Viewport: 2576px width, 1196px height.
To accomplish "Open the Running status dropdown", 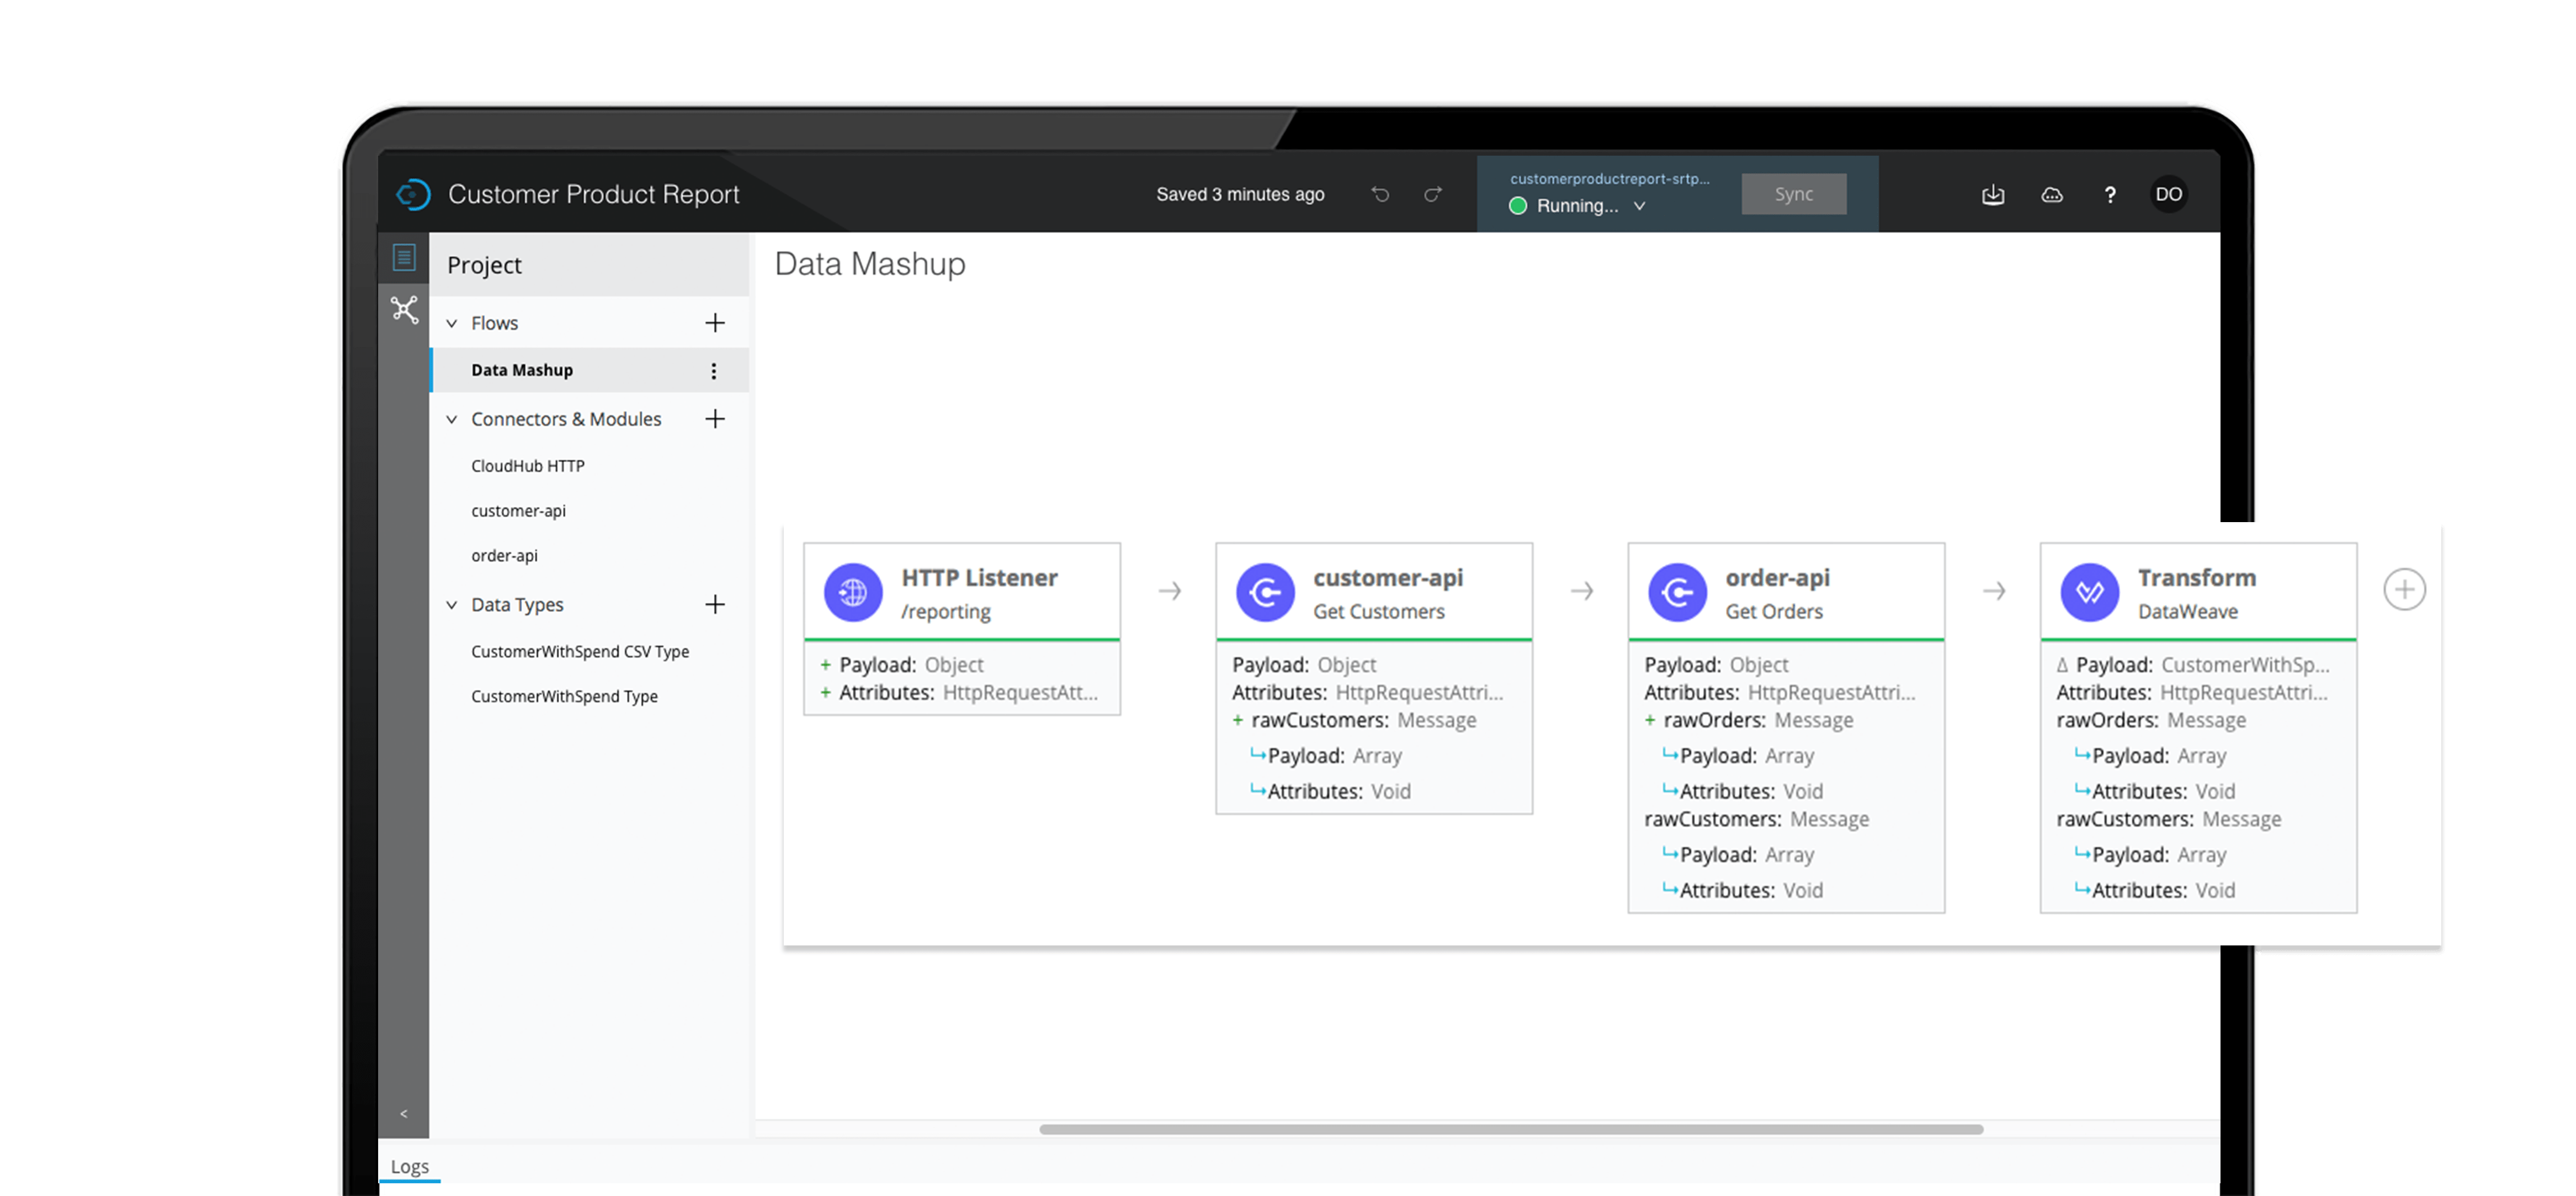I will [1639, 206].
